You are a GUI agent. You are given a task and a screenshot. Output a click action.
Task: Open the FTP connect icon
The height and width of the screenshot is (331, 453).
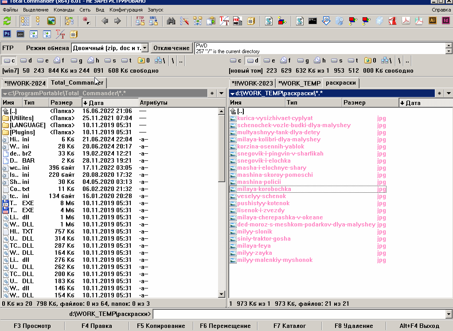tap(140, 21)
